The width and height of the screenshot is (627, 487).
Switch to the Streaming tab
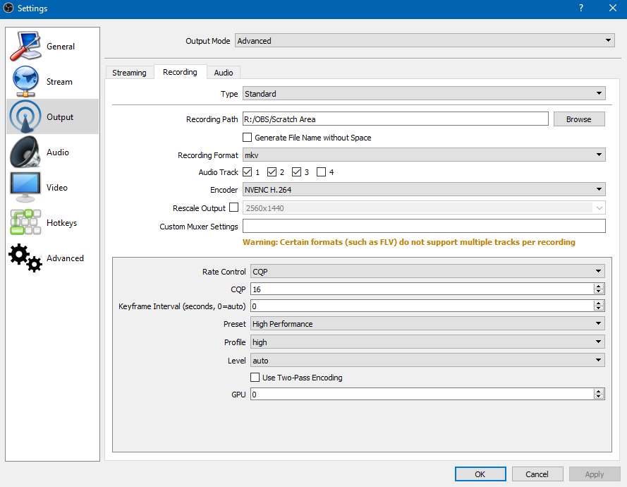pos(129,73)
